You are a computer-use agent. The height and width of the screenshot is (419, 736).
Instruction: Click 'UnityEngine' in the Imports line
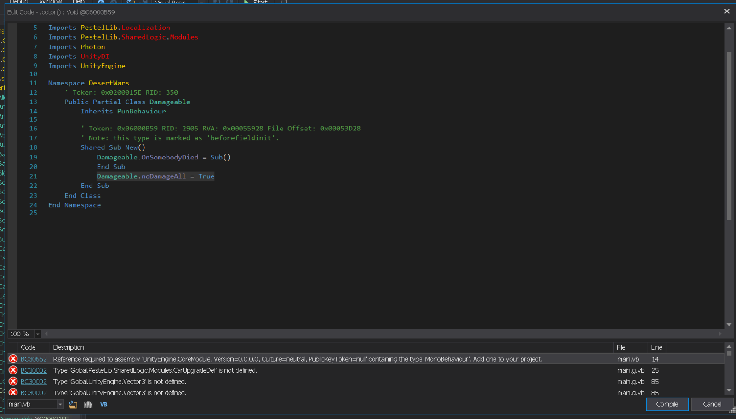click(103, 66)
